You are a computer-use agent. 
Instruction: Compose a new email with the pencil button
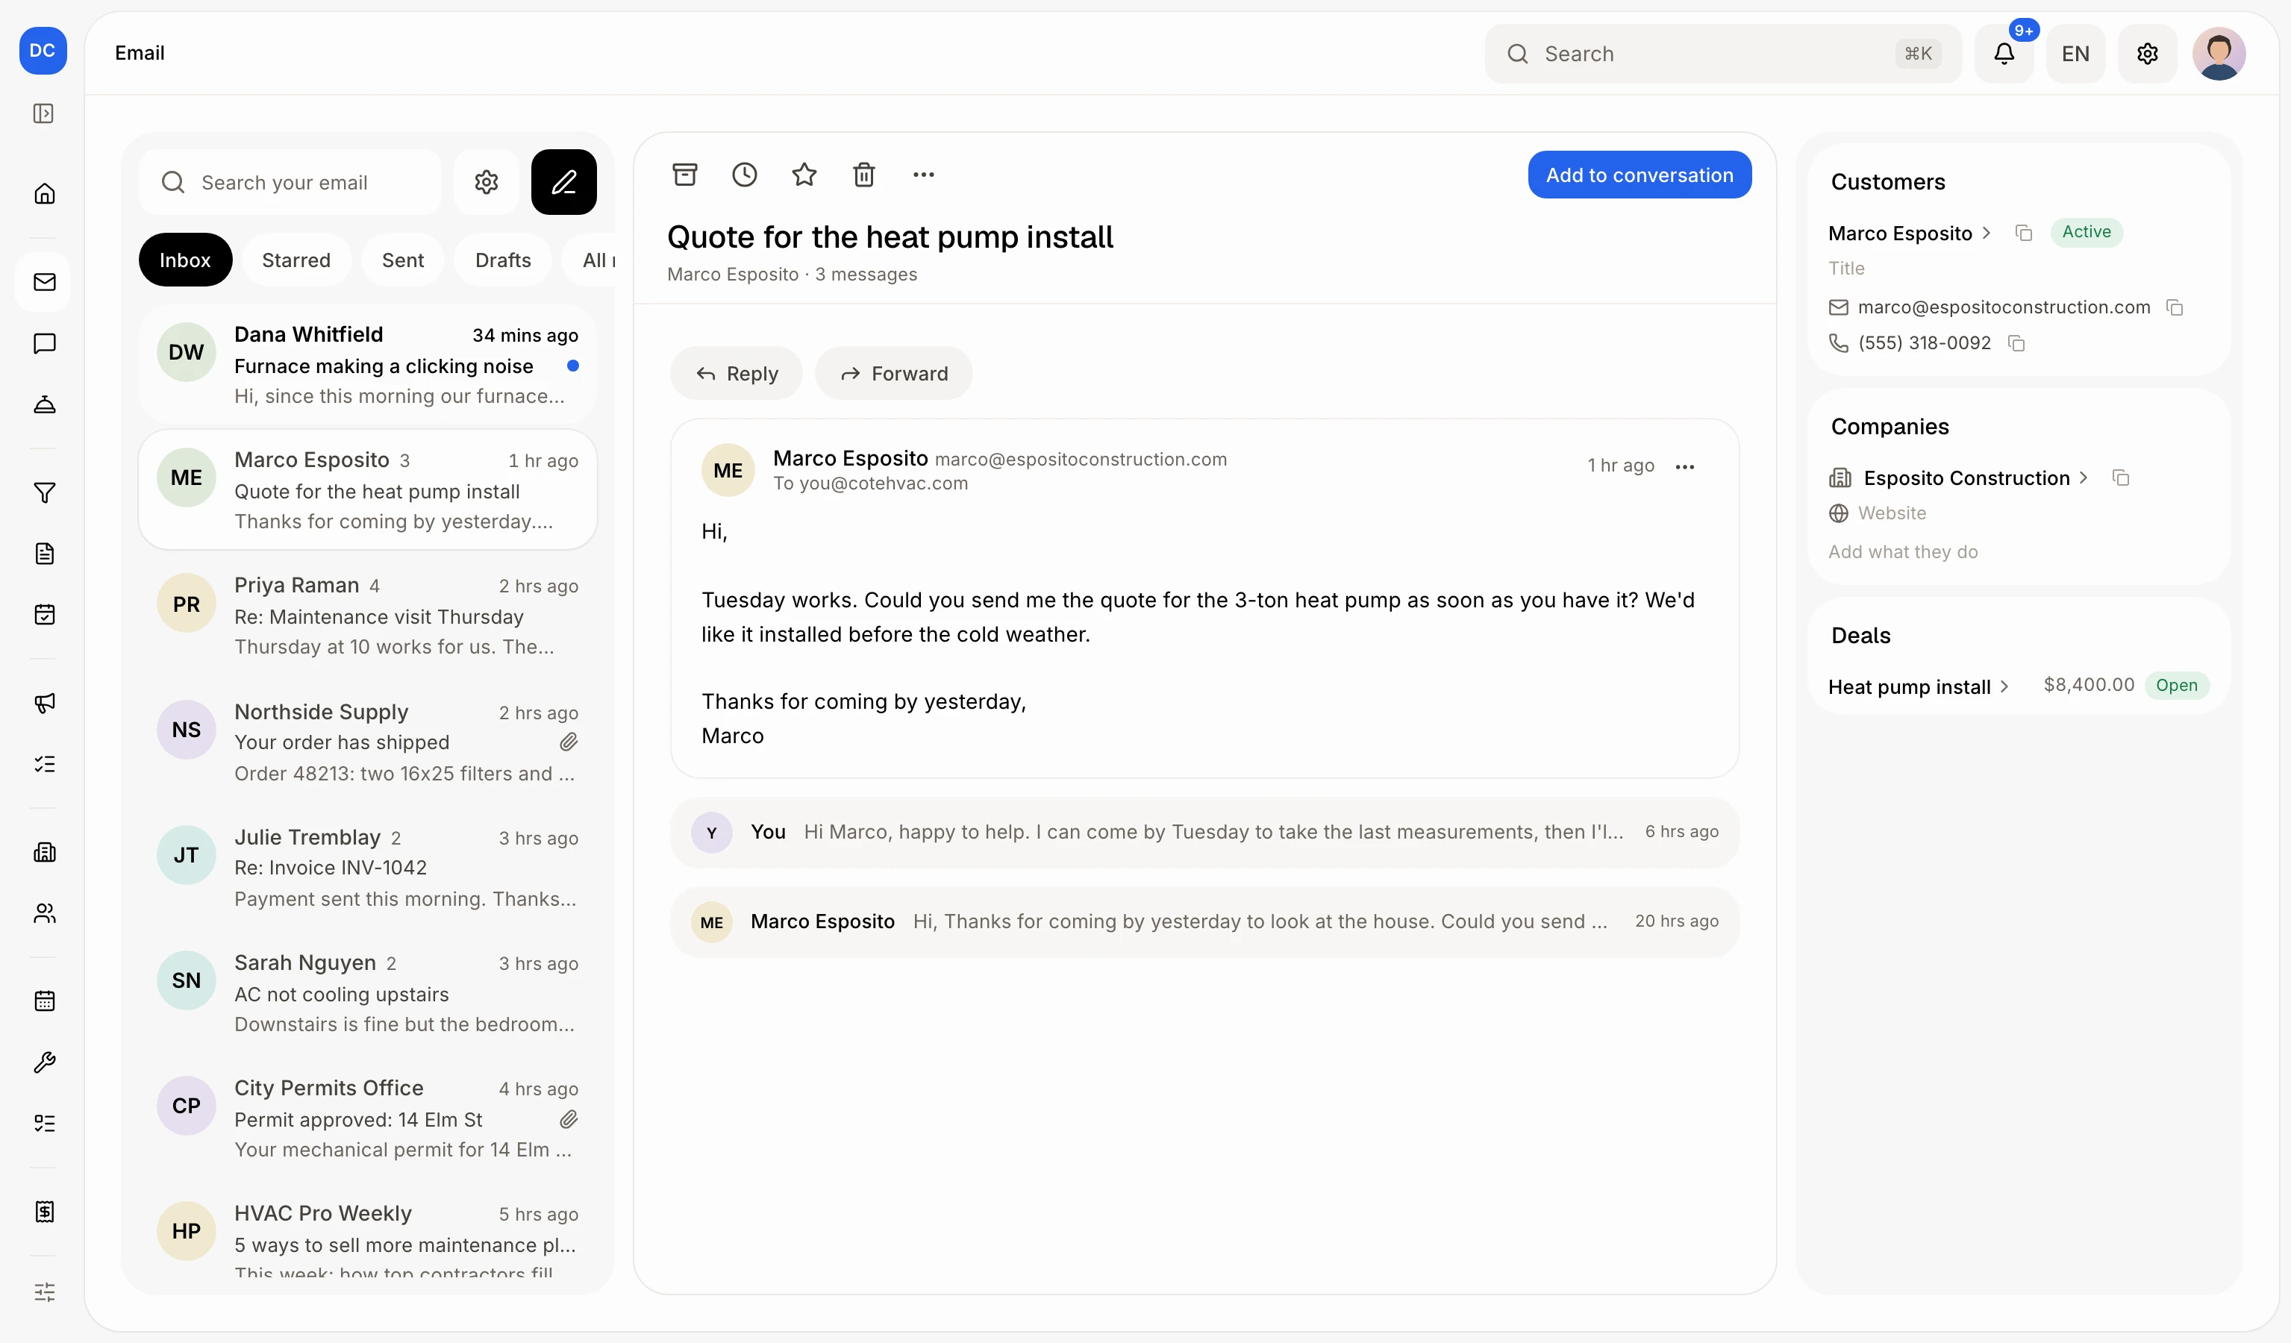pyautogui.click(x=563, y=182)
